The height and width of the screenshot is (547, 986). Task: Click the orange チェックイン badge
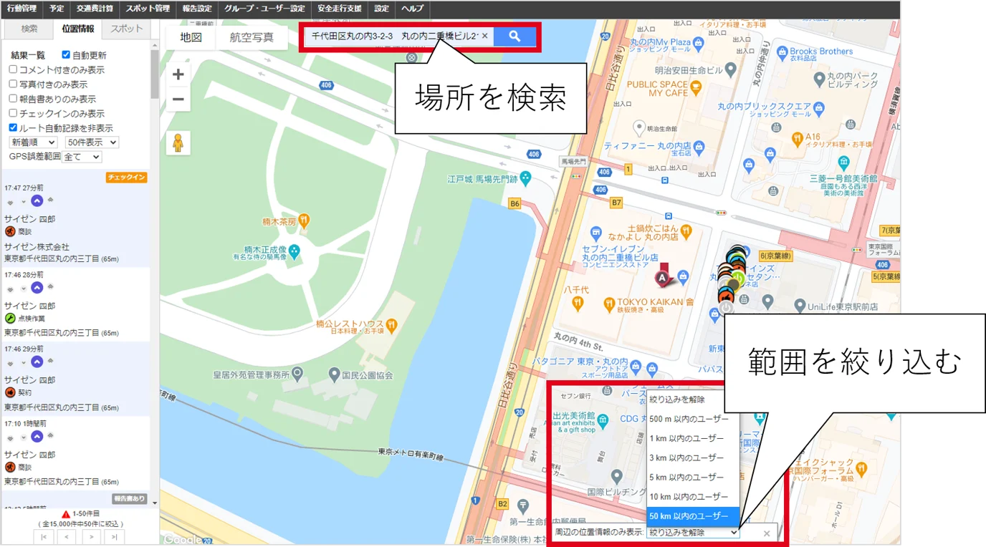click(x=127, y=177)
